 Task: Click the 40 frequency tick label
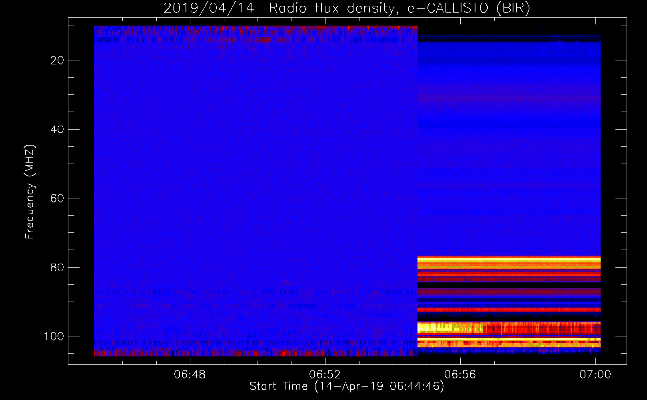coord(58,130)
